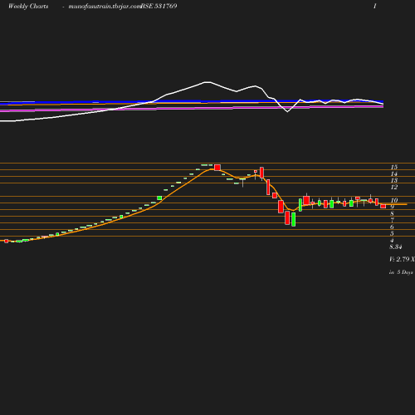The width and height of the screenshot is (415, 415).
Task: Click the last red candle on the right
Action: click(x=383, y=207)
